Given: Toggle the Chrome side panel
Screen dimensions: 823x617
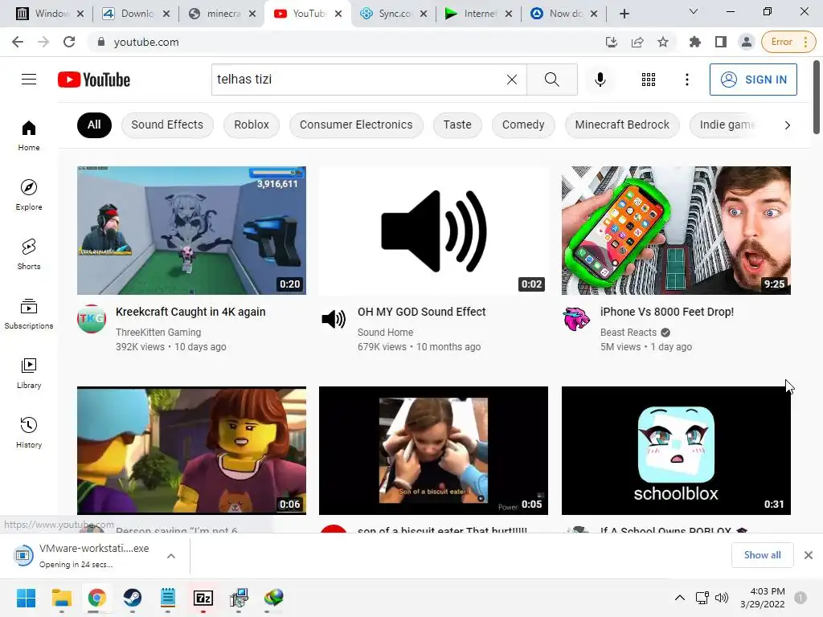Looking at the screenshot, I should (x=721, y=42).
